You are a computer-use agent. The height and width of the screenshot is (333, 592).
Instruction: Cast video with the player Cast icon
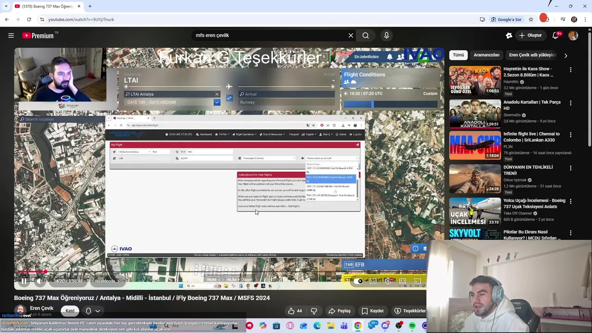tap(417, 281)
